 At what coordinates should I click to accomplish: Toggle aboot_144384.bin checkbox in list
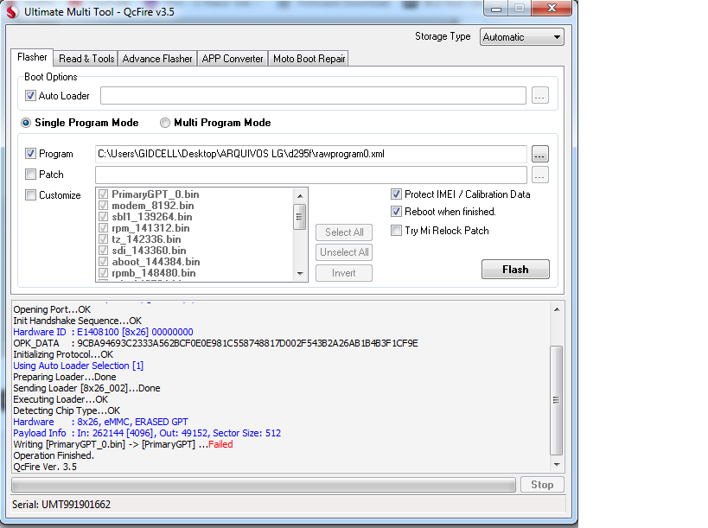[x=104, y=262]
